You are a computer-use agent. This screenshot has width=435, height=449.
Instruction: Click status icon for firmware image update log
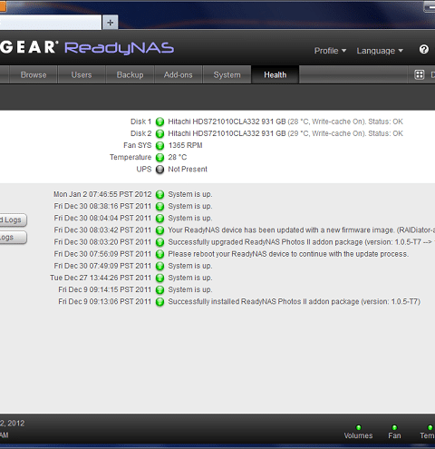[x=159, y=230]
